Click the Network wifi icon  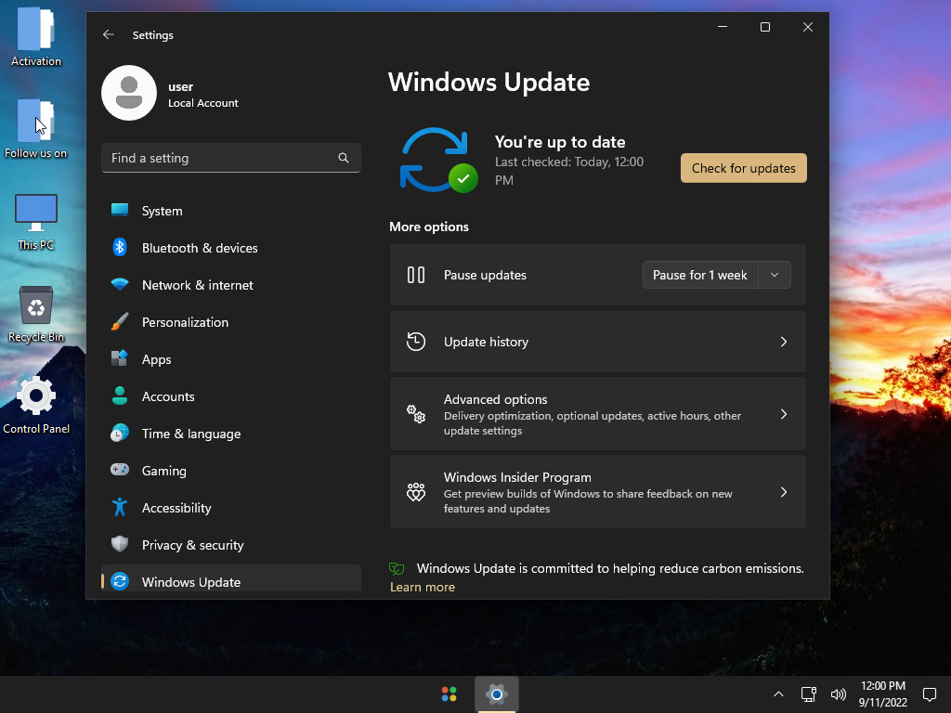[x=120, y=284]
